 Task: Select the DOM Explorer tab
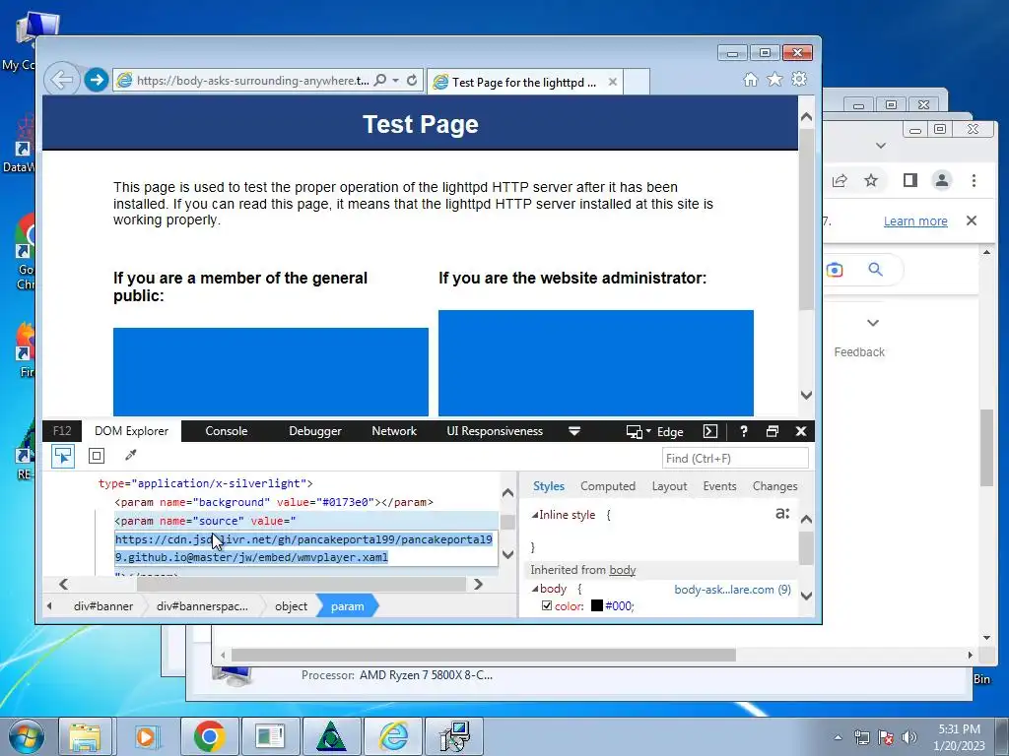(x=131, y=431)
